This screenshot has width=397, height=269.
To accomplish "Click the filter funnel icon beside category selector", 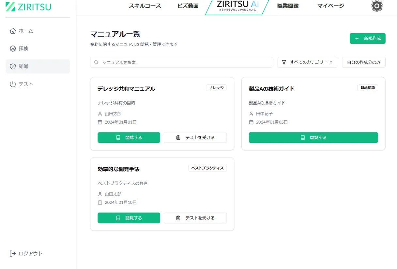I will pyautogui.click(x=283, y=62).
